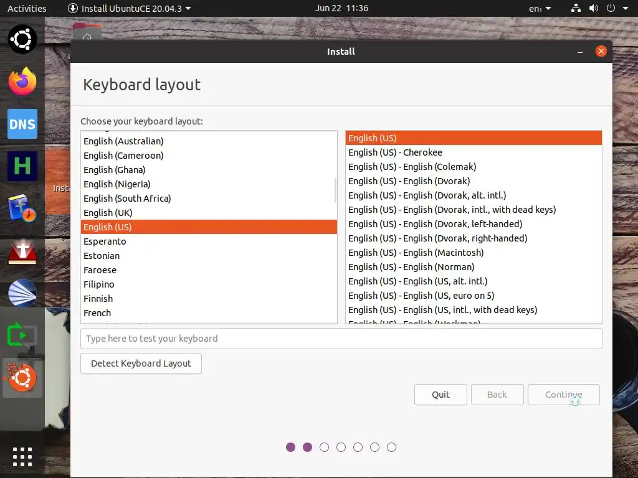Select English (UK) layout
The image size is (638, 478).
209,213
